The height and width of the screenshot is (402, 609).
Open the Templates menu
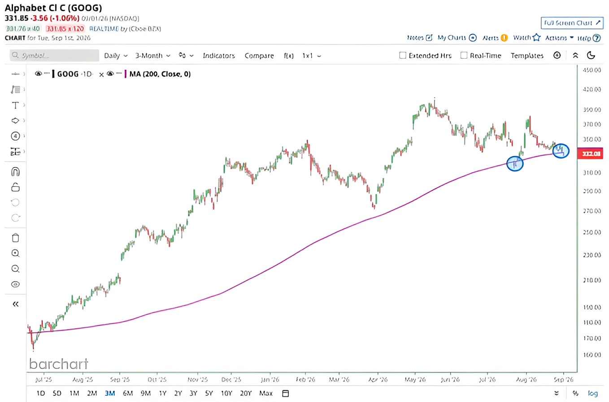coord(527,56)
